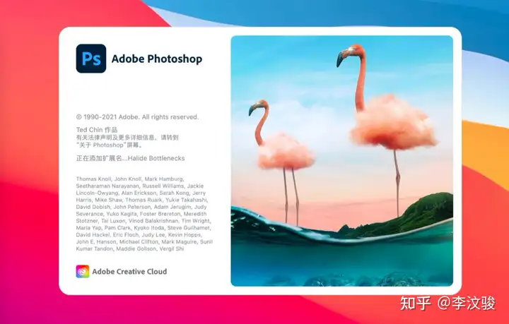Click the "Thomas Knoll, John Knoll, Mark Hamburg," credits line

tap(130, 179)
